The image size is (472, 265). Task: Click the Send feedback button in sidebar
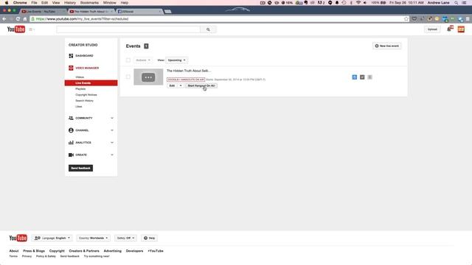(80, 168)
